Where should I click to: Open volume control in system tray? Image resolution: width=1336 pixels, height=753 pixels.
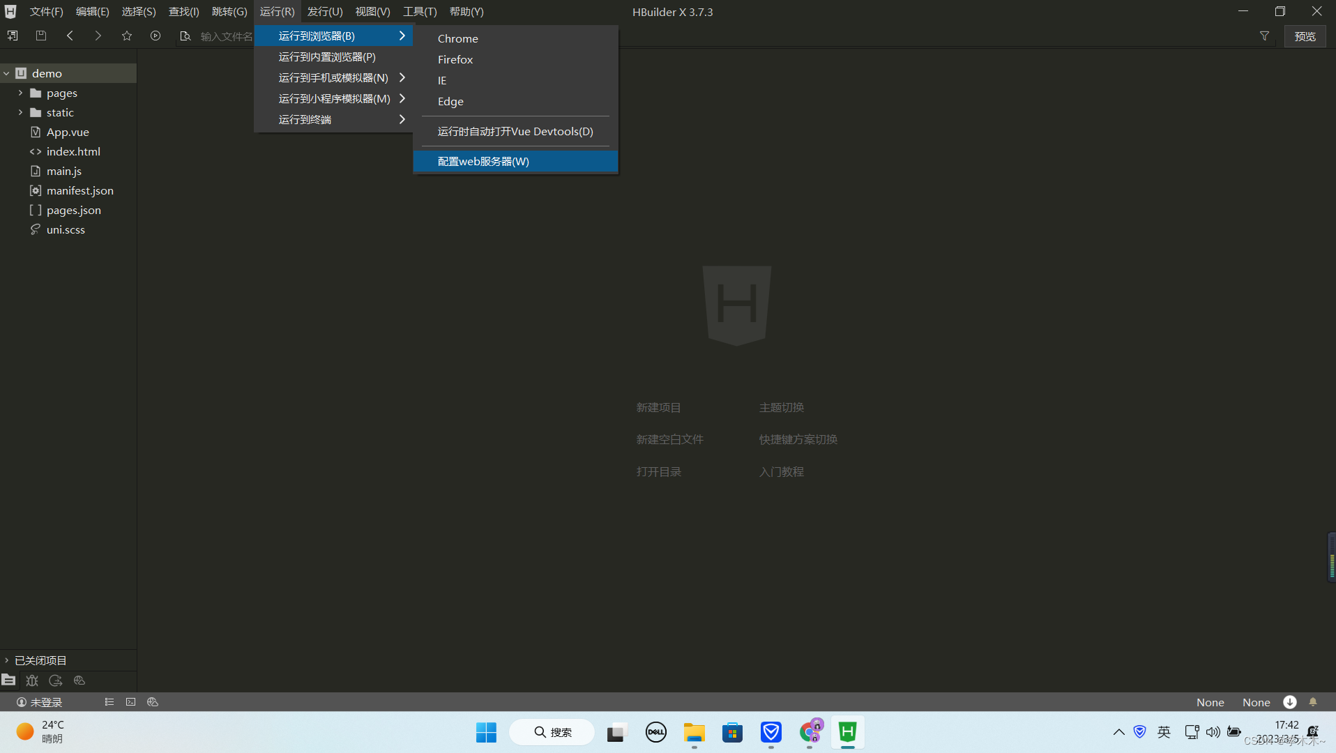click(1213, 731)
